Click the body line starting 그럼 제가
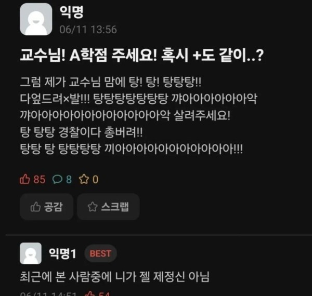 (111, 82)
